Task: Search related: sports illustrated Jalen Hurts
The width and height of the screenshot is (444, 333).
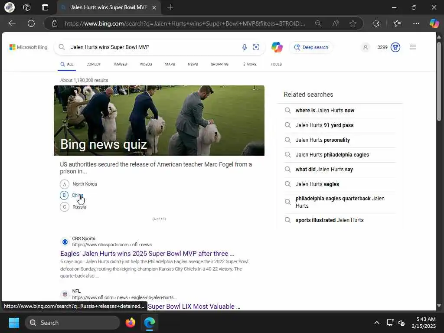Action: click(x=330, y=220)
